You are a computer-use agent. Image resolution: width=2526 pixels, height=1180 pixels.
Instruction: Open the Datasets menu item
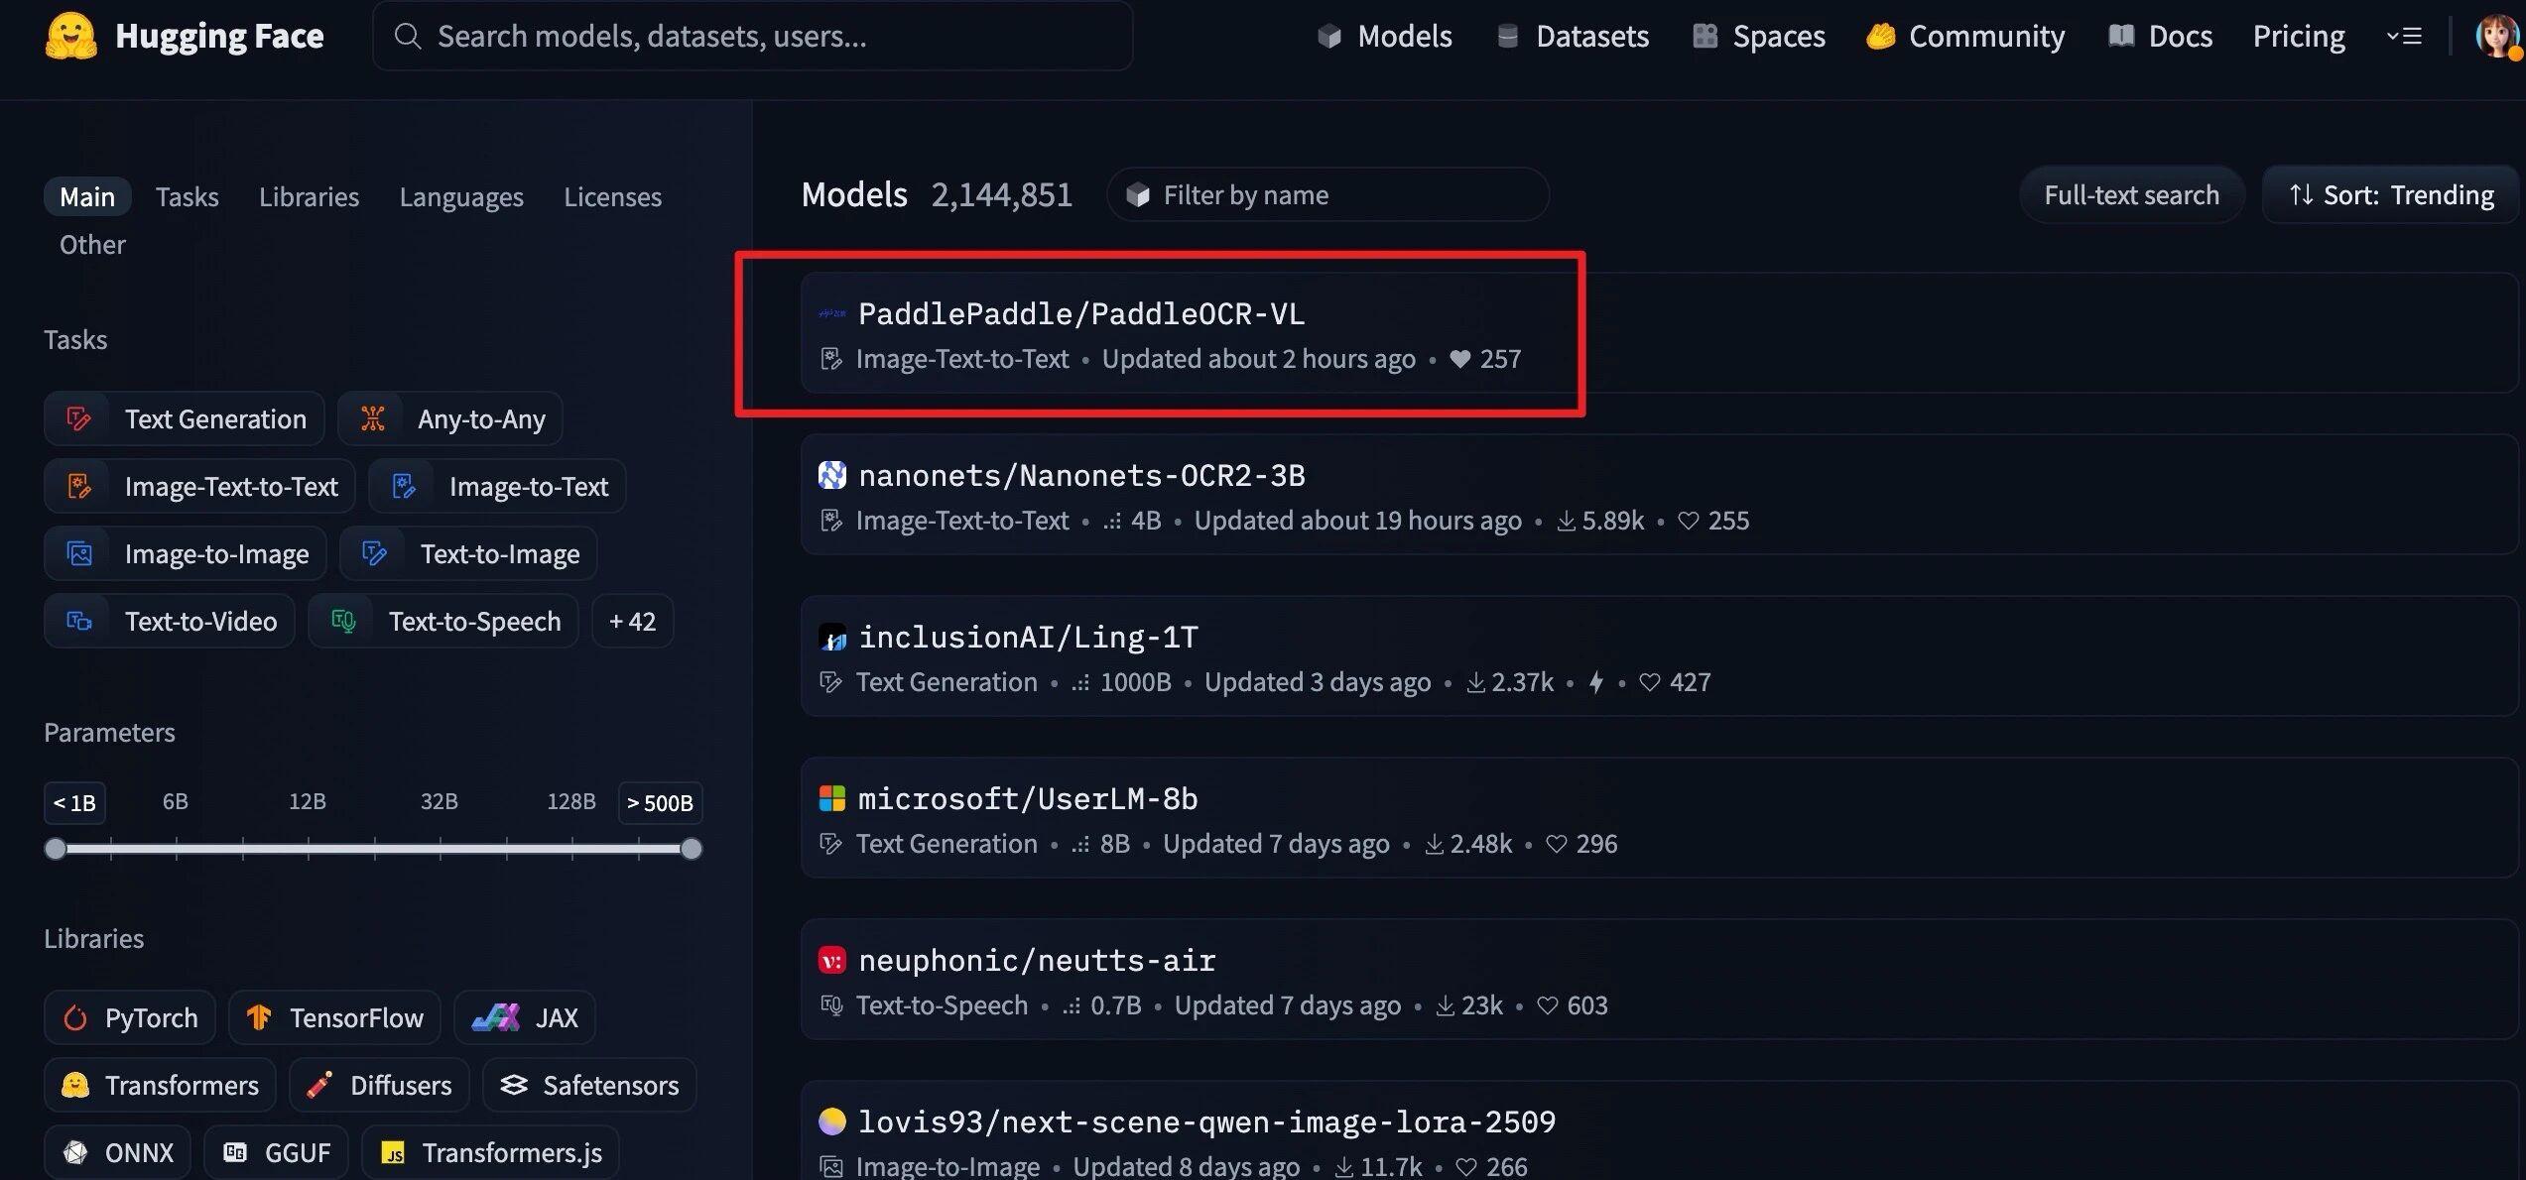click(1573, 37)
